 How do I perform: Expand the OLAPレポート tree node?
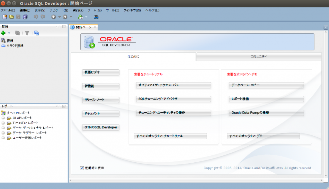click(x=3, y=118)
